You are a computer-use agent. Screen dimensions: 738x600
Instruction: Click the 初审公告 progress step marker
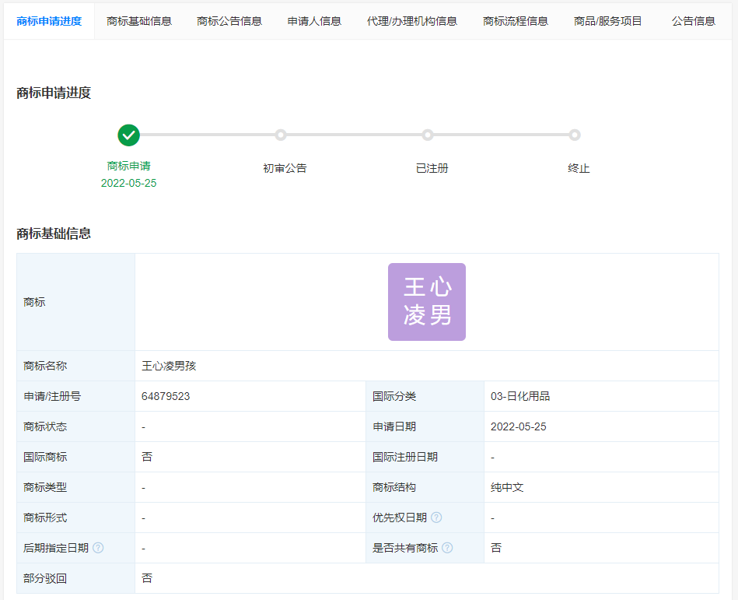281,135
